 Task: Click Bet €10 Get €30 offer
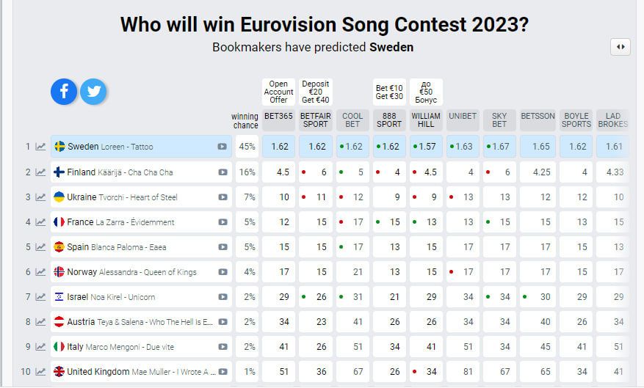[389, 92]
